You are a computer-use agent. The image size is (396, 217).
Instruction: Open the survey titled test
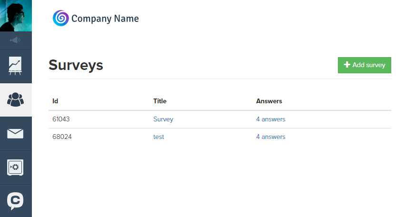click(158, 137)
